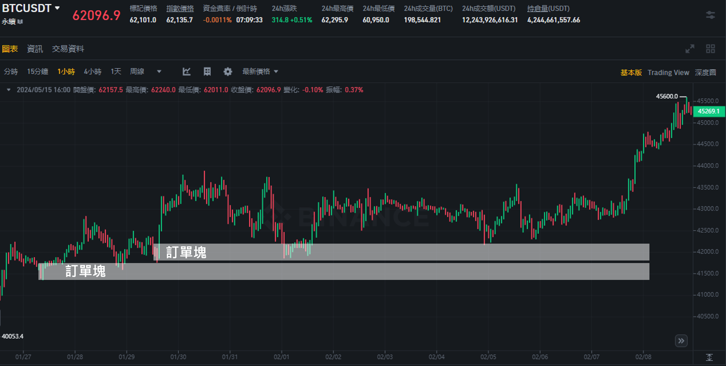Jump to latest candle with double-arrow button
Screen dimensions: 726x366
point(681,341)
